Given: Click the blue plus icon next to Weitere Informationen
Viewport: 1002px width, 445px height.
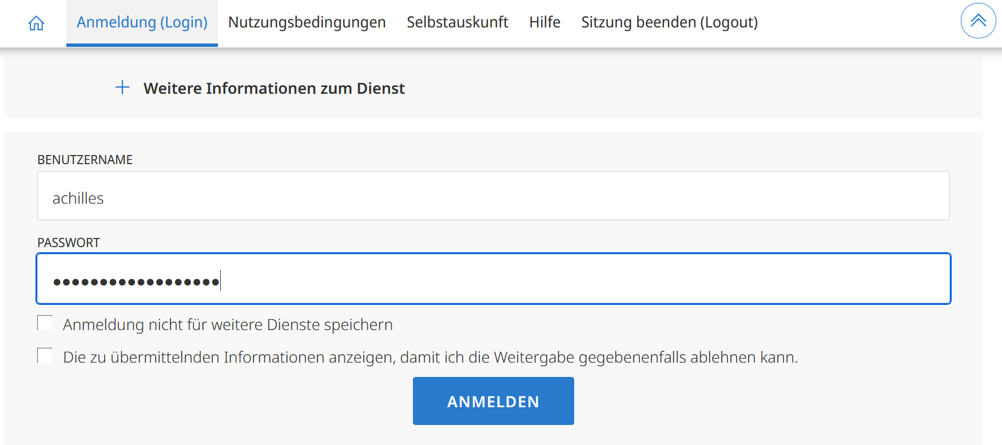Looking at the screenshot, I should point(122,88).
